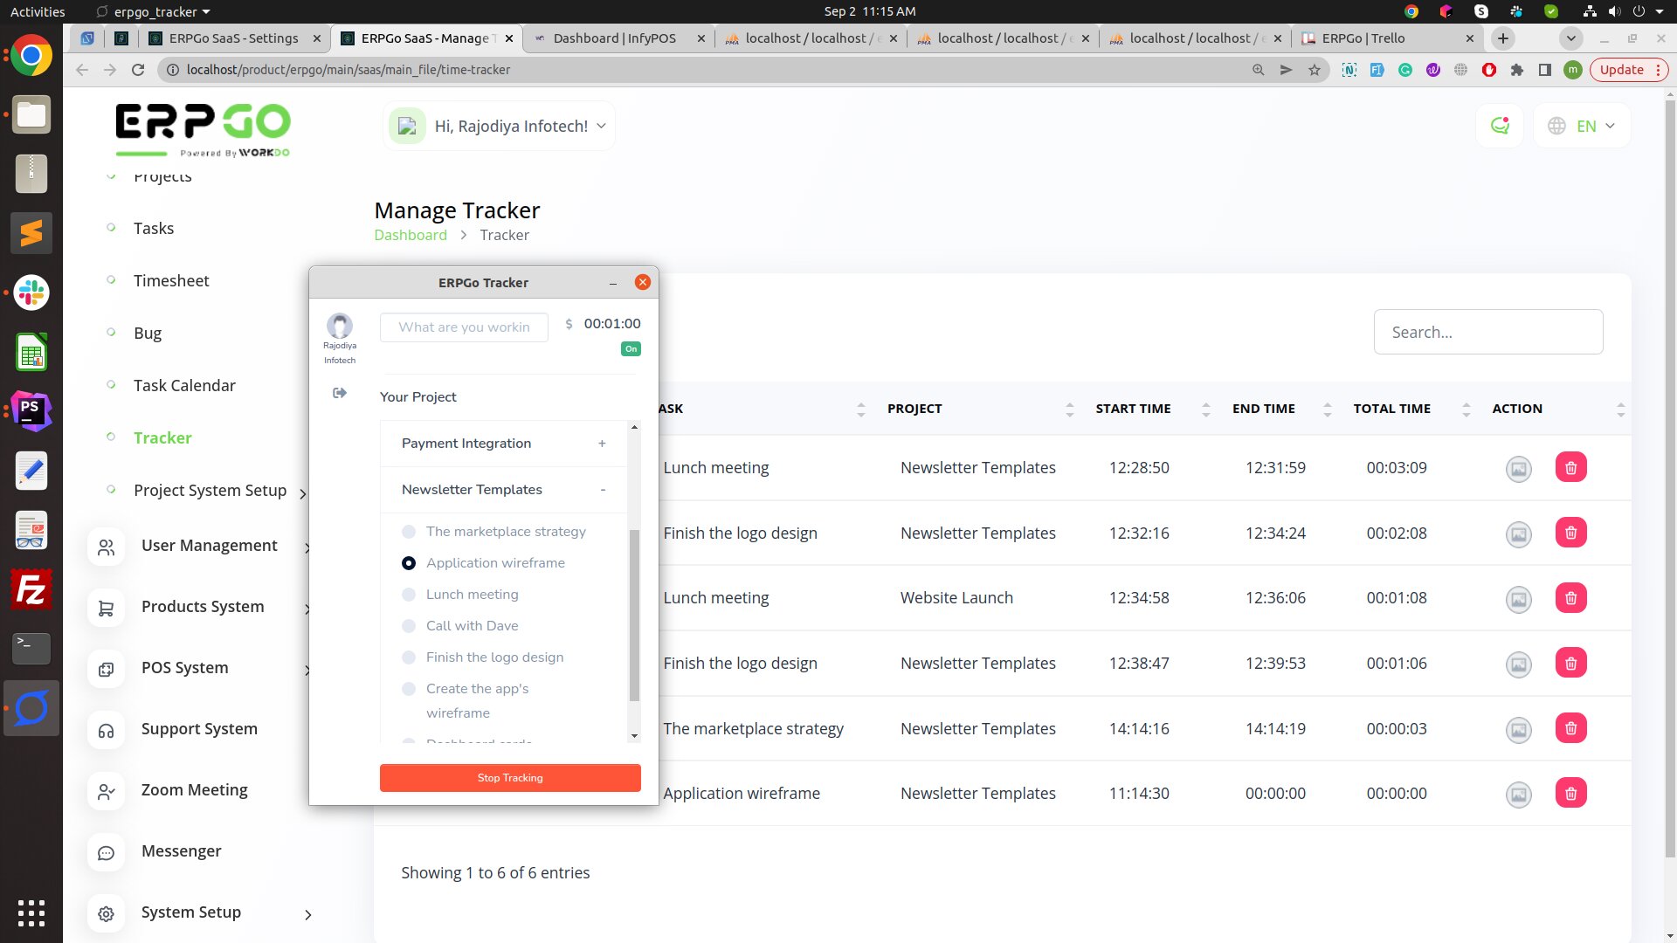1677x943 pixels.
Task: Open the POS System sidebar icon
Action: pos(106,669)
